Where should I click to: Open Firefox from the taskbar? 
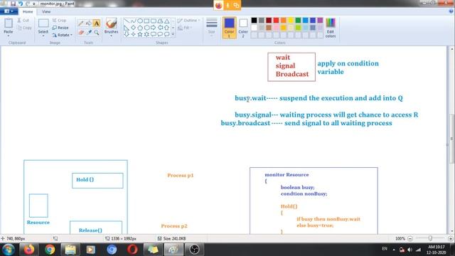click(28, 250)
